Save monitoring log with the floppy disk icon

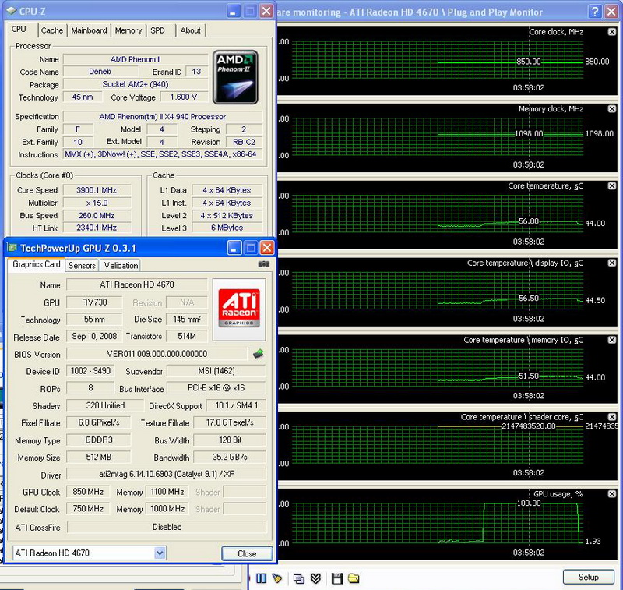coord(337,578)
